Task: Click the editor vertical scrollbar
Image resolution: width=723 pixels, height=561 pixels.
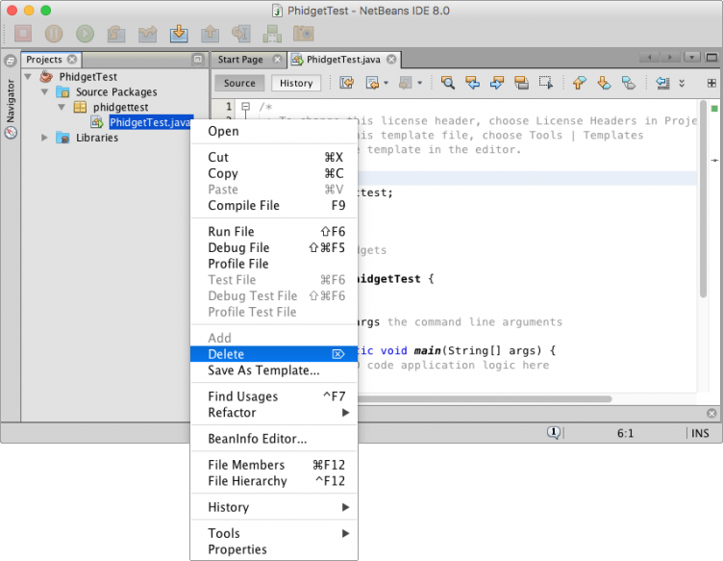Action: (703, 199)
